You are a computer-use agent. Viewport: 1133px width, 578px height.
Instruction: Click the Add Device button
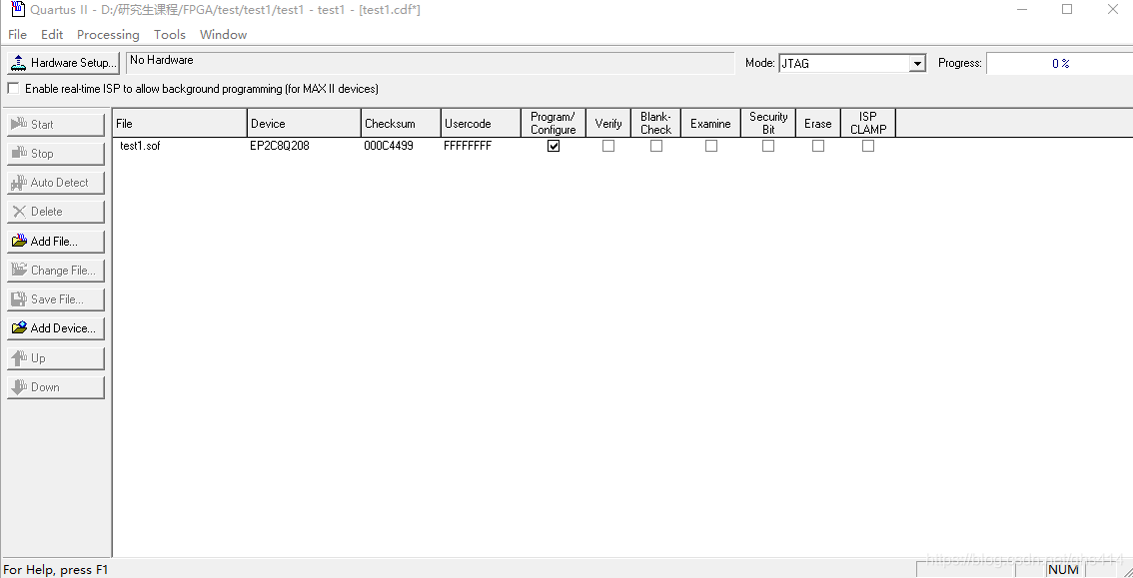[x=56, y=327]
